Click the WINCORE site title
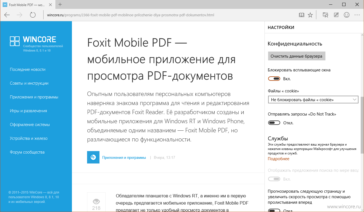364x212 pixels. pyautogui.click(x=40, y=39)
